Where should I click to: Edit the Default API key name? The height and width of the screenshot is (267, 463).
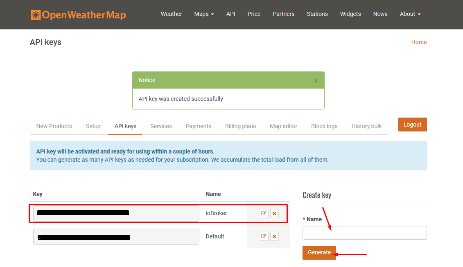(x=263, y=236)
